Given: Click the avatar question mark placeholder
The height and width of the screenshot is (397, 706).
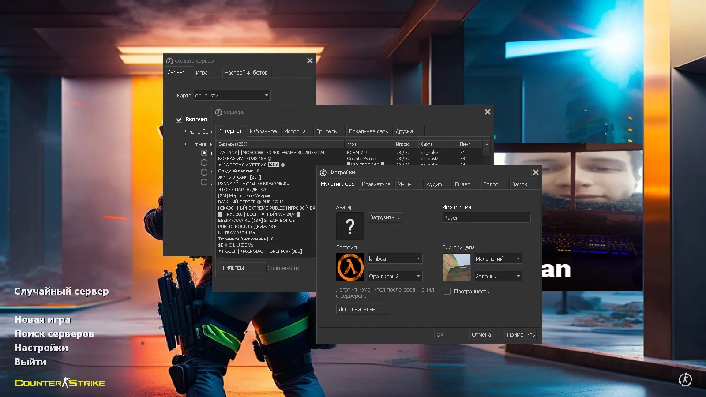Looking at the screenshot, I should pos(350,226).
